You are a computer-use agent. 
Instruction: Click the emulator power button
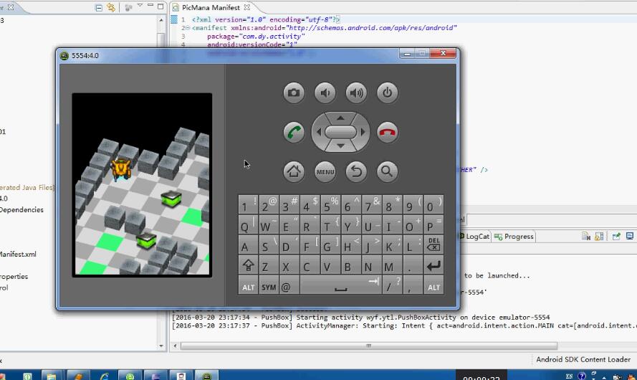coord(387,92)
